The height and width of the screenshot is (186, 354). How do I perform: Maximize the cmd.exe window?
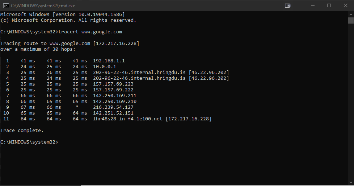pos(329,5)
